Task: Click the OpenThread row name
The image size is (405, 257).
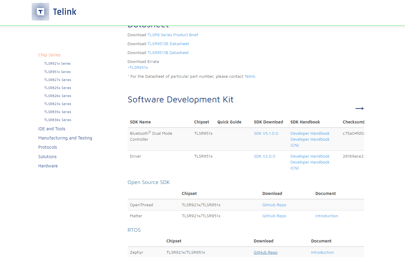Action: click(x=141, y=205)
